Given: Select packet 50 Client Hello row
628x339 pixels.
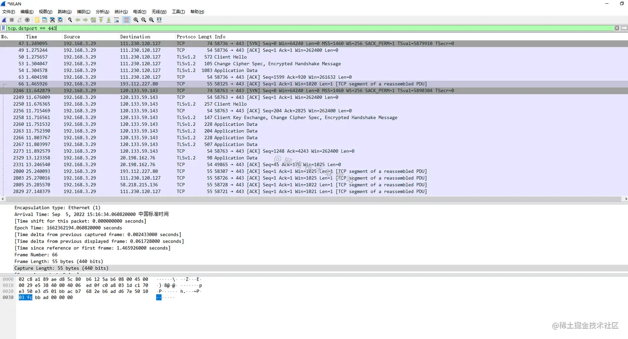Looking at the screenshot, I should pyautogui.click(x=314, y=57).
